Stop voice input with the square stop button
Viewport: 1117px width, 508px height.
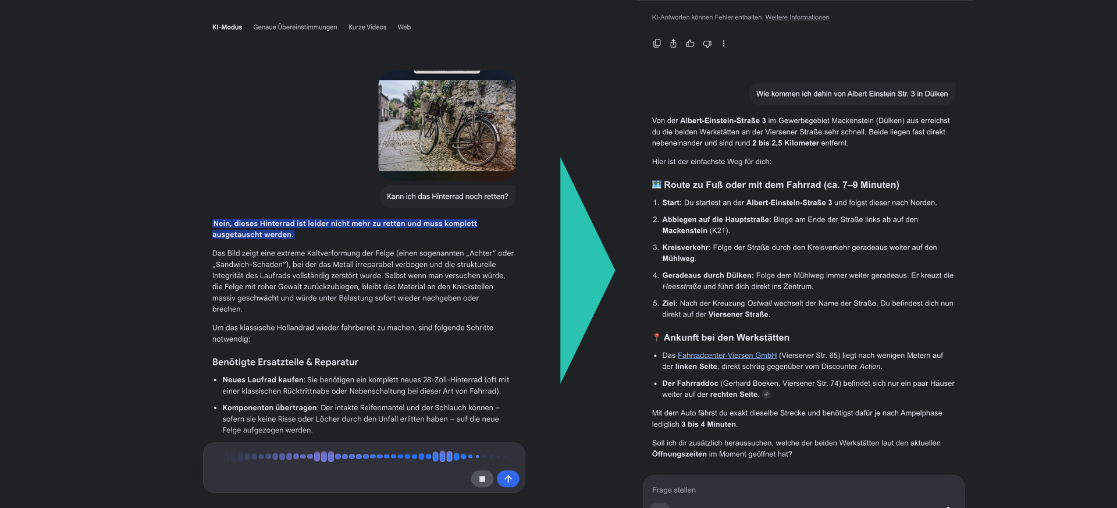[x=482, y=479]
